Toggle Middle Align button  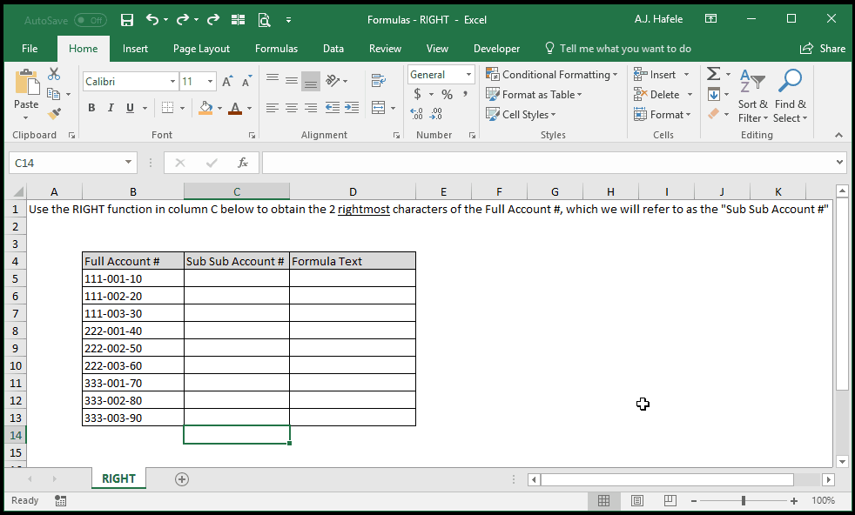point(292,81)
